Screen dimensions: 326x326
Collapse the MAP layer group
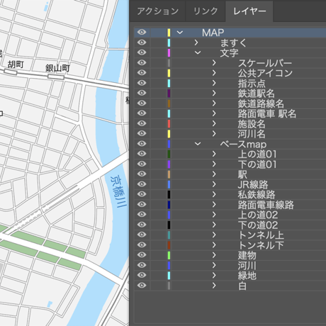(x=180, y=33)
